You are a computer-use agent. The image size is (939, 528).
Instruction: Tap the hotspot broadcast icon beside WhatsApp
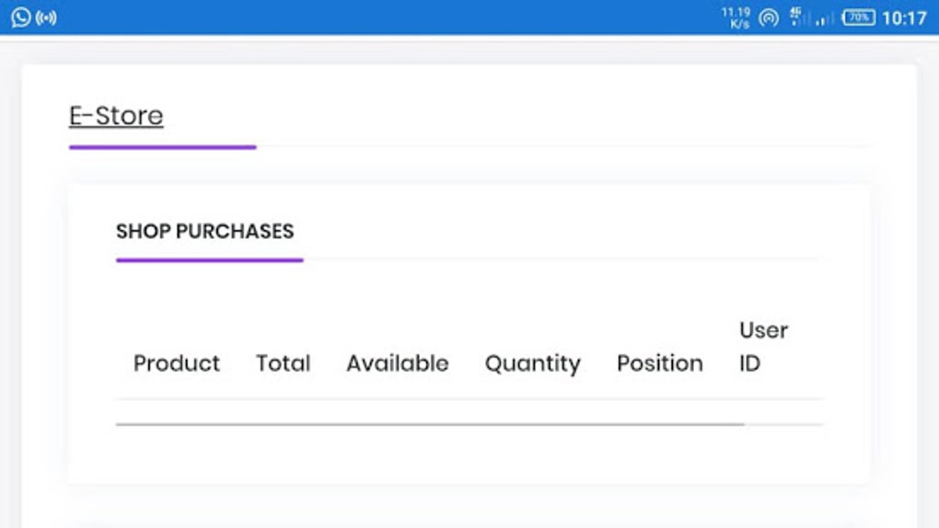coord(46,18)
